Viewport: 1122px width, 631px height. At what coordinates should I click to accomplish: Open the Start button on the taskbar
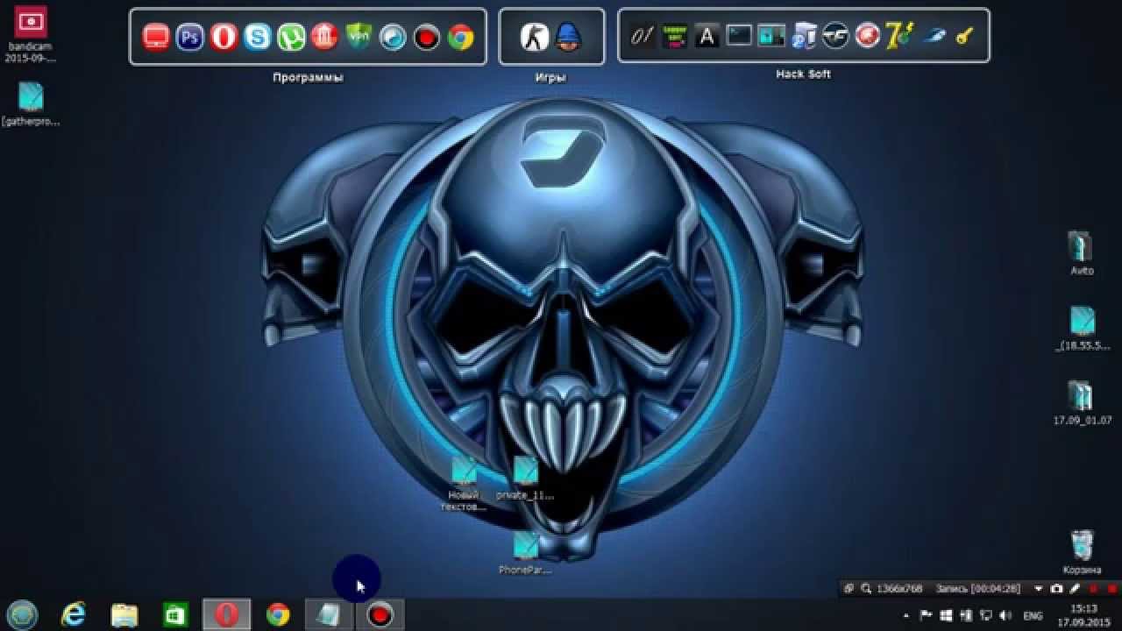(x=23, y=614)
